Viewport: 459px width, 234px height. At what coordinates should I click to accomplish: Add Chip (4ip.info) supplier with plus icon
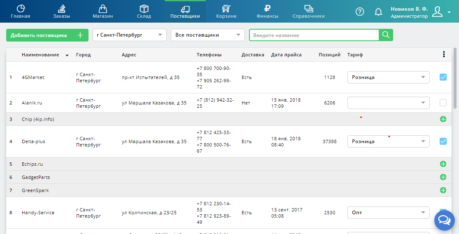[x=443, y=119]
